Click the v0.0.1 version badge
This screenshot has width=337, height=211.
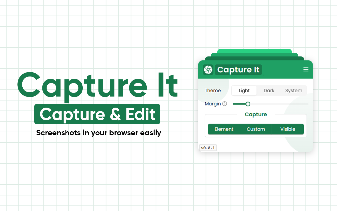208,148
